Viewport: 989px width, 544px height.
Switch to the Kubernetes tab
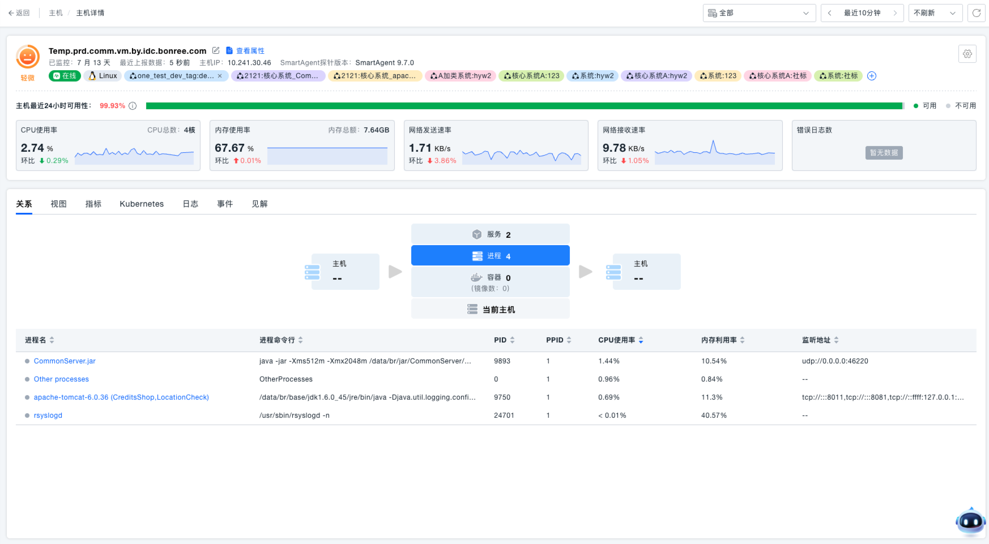(142, 204)
